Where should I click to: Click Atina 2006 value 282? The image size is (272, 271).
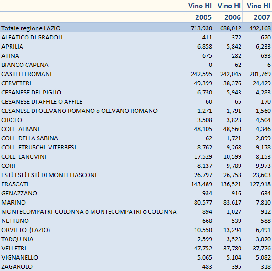236,56
